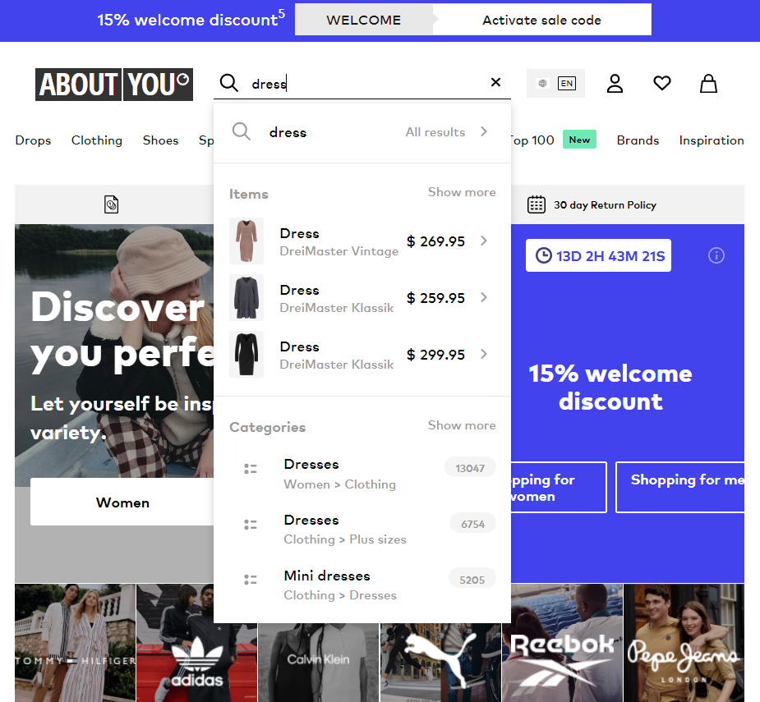Open the Reebok brand tile

coord(562,642)
